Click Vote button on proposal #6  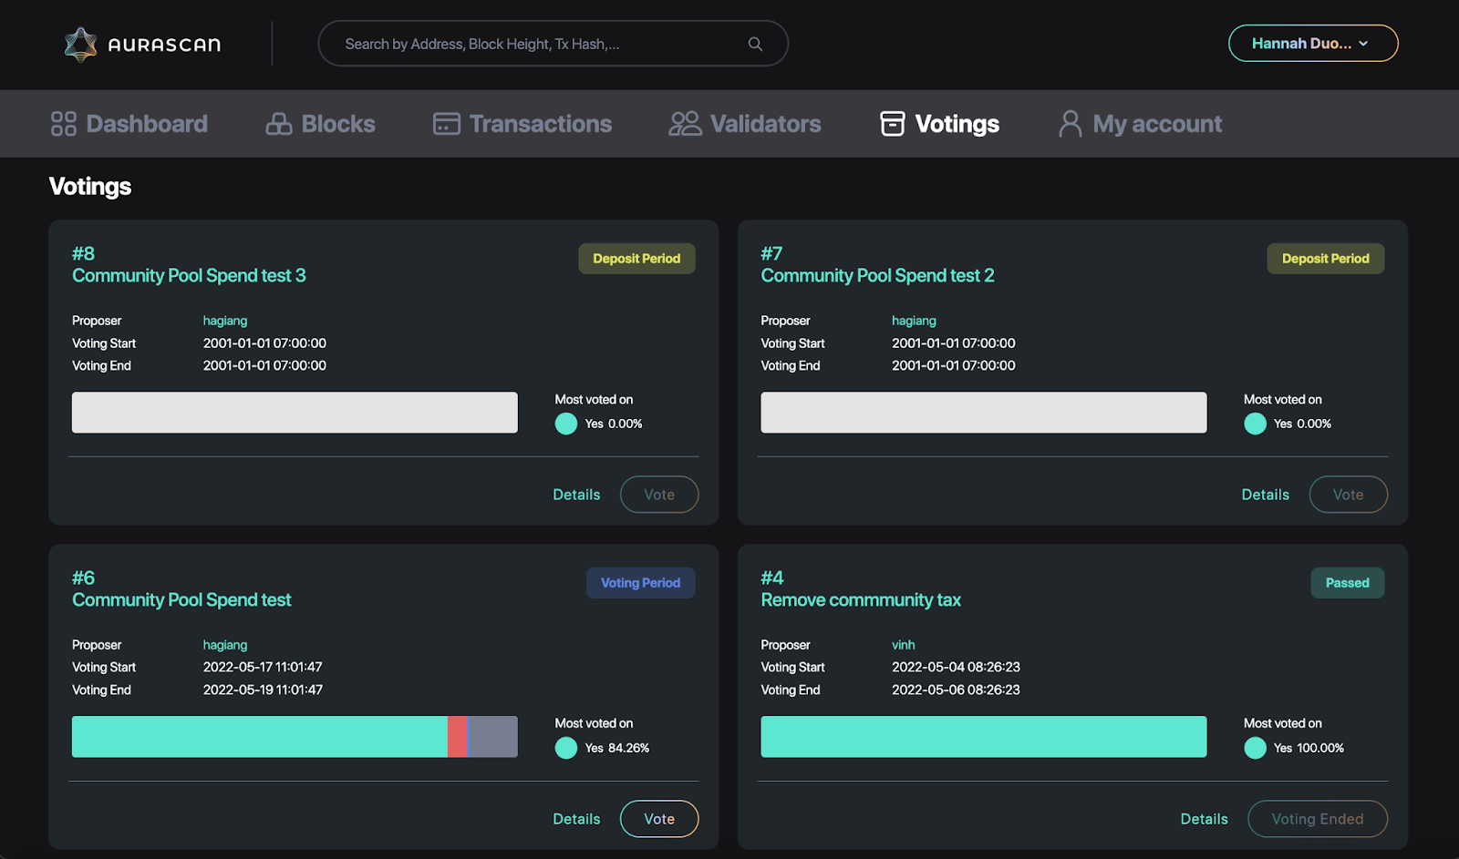pyautogui.click(x=659, y=819)
